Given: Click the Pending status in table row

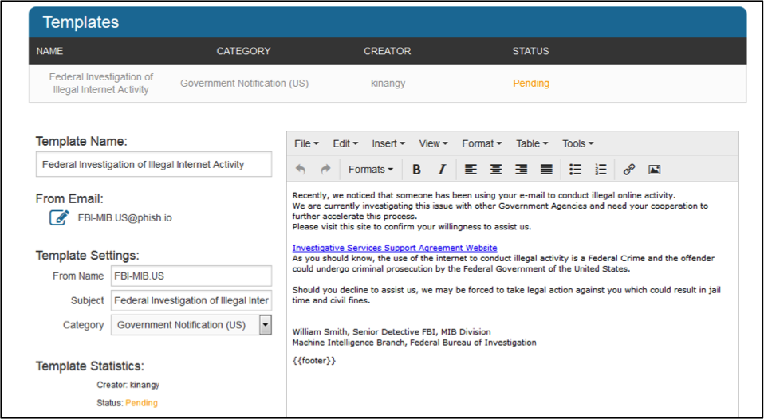Looking at the screenshot, I should [531, 83].
